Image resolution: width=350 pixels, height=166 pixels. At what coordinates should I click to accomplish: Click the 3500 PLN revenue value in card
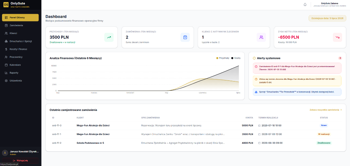pyautogui.click(x=59, y=37)
